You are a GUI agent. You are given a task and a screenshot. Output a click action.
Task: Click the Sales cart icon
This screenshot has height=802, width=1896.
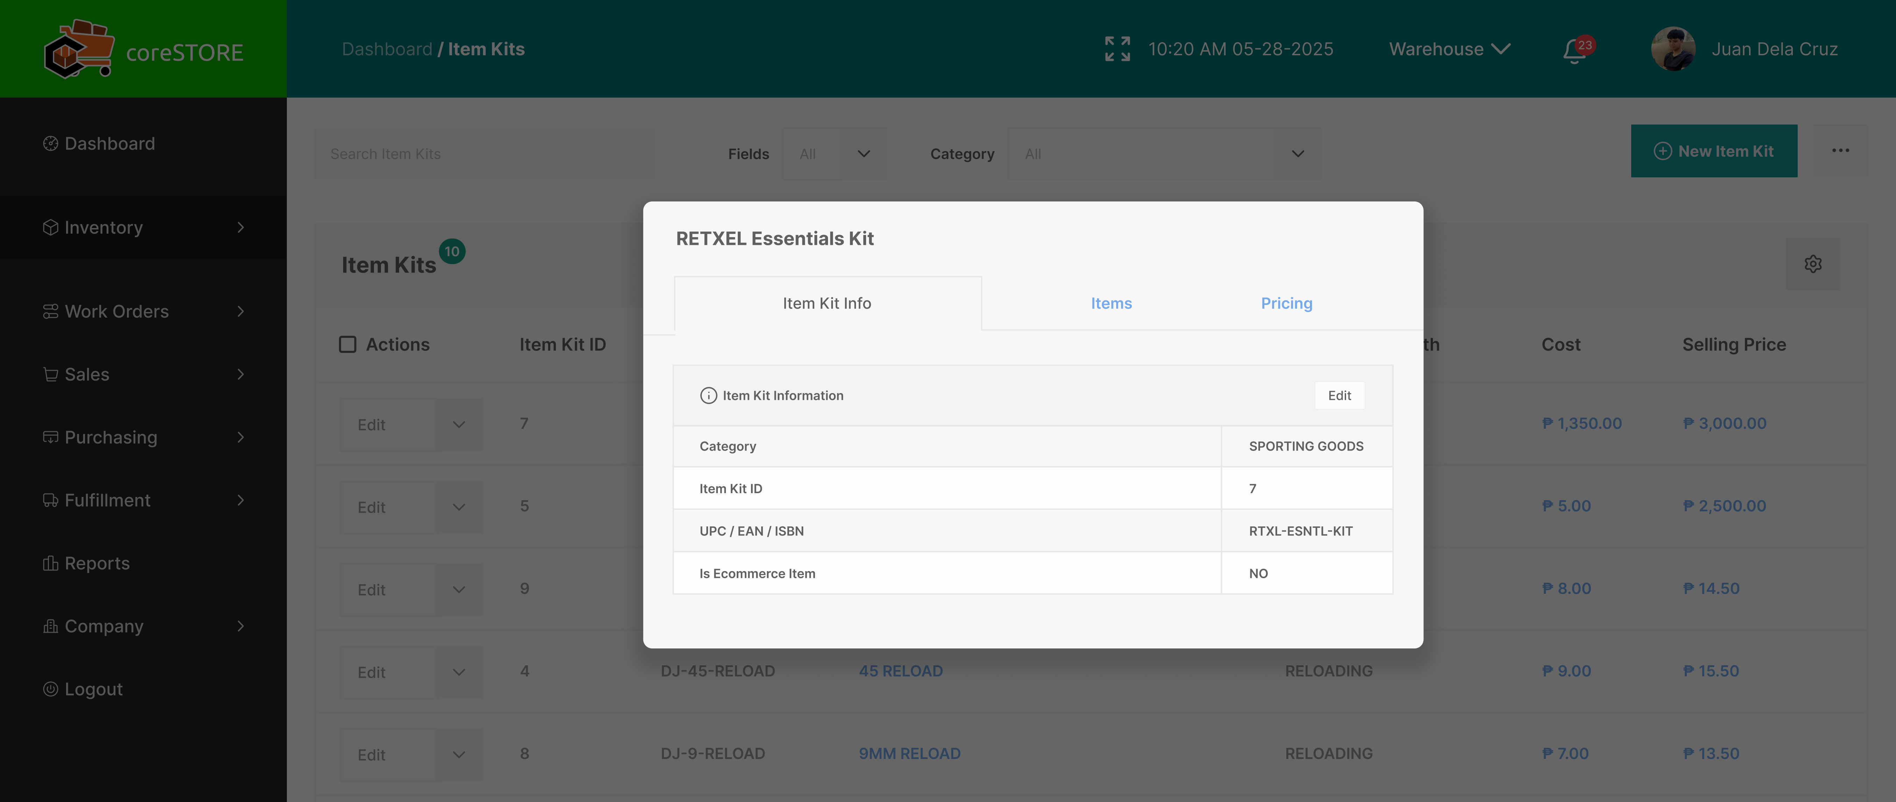pyautogui.click(x=50, y=375)
